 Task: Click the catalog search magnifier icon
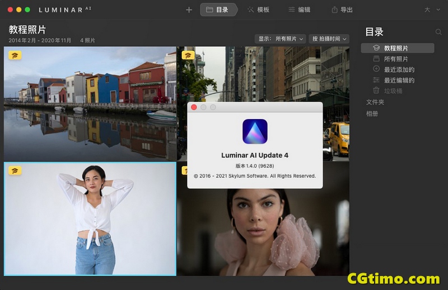438,32
